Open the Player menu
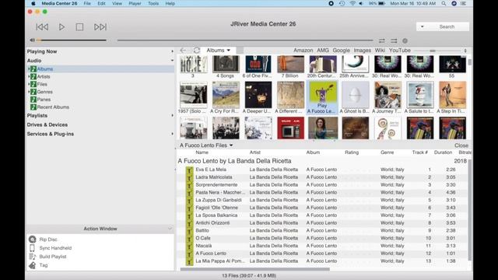This screenshot has width=498, height=280. tap(135, 3)
